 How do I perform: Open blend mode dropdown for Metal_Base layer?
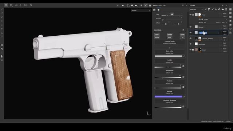tap(225, 43)
